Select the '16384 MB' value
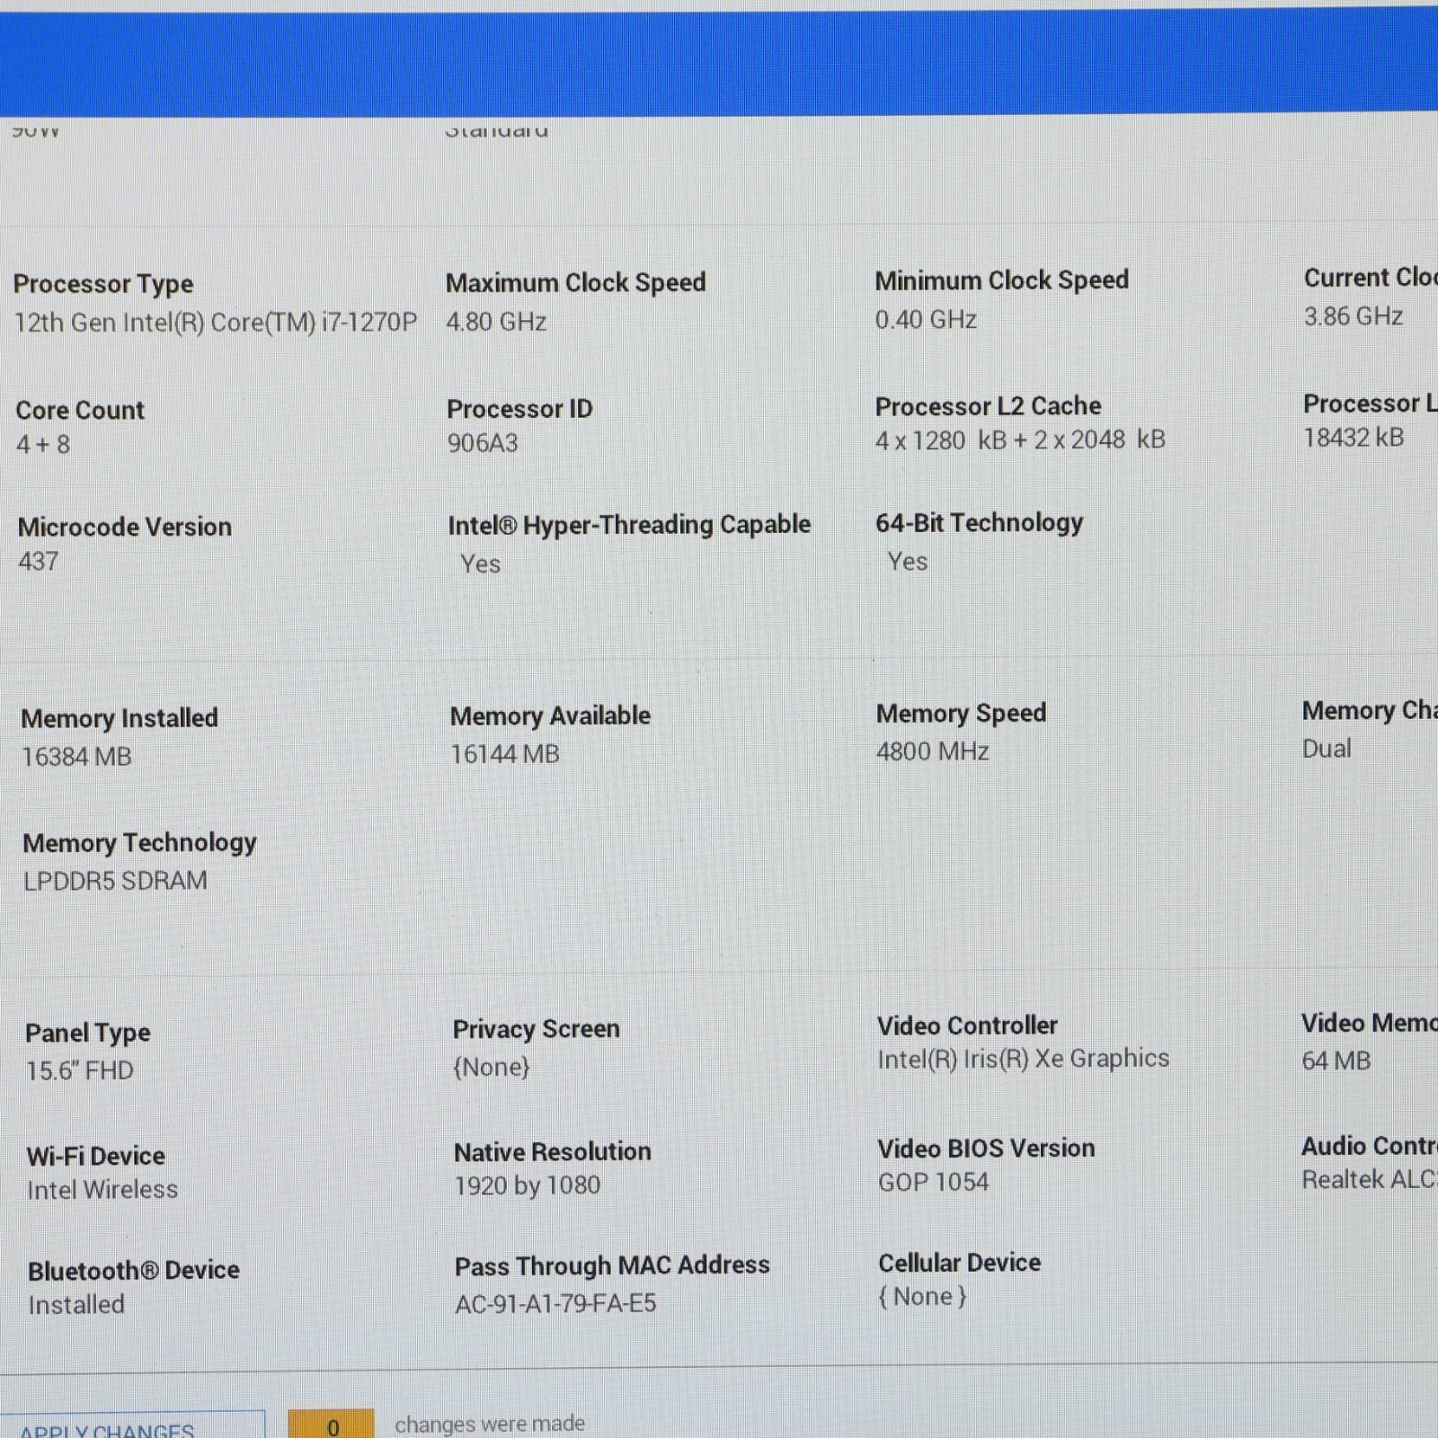 (x=76, y=757)
